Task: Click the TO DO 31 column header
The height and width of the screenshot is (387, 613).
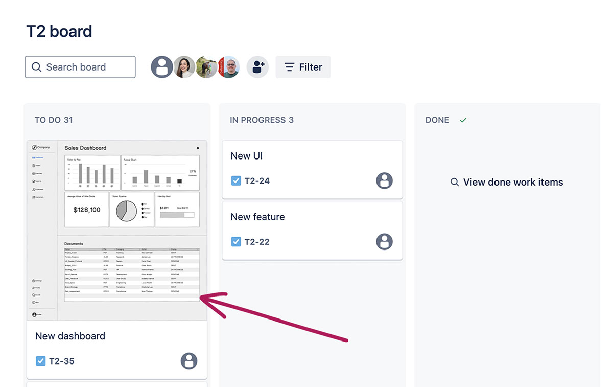Action: [54, 120]
